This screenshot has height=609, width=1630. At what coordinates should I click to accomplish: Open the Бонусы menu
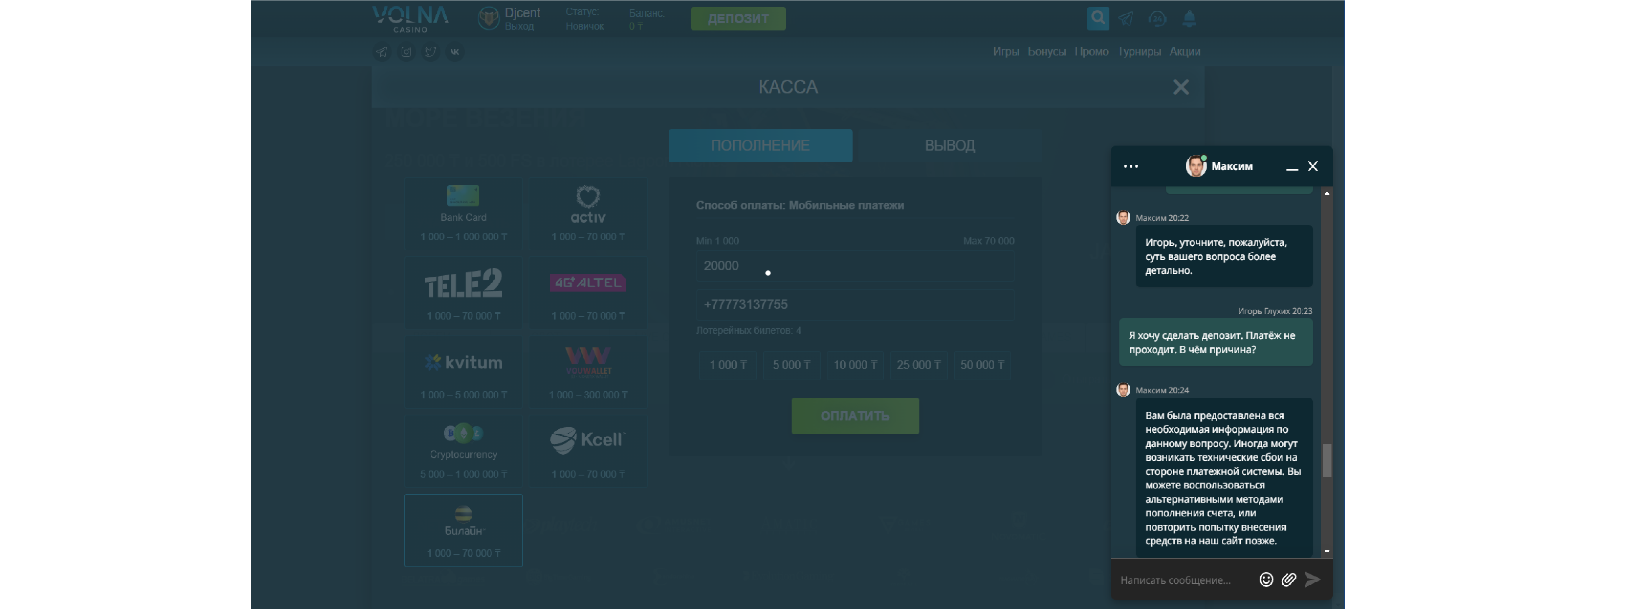[x=1046, y=51]
